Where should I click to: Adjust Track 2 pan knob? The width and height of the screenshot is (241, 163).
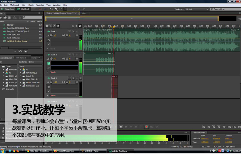coord(67,59)
